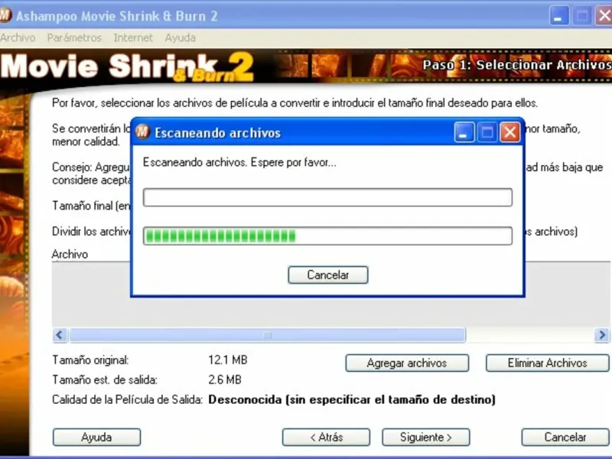Minimize the Ashampoo Movie Shrink main window
The height and width of the screenshot is (459, 612).
pyautogui.click(x=559, y=15)
